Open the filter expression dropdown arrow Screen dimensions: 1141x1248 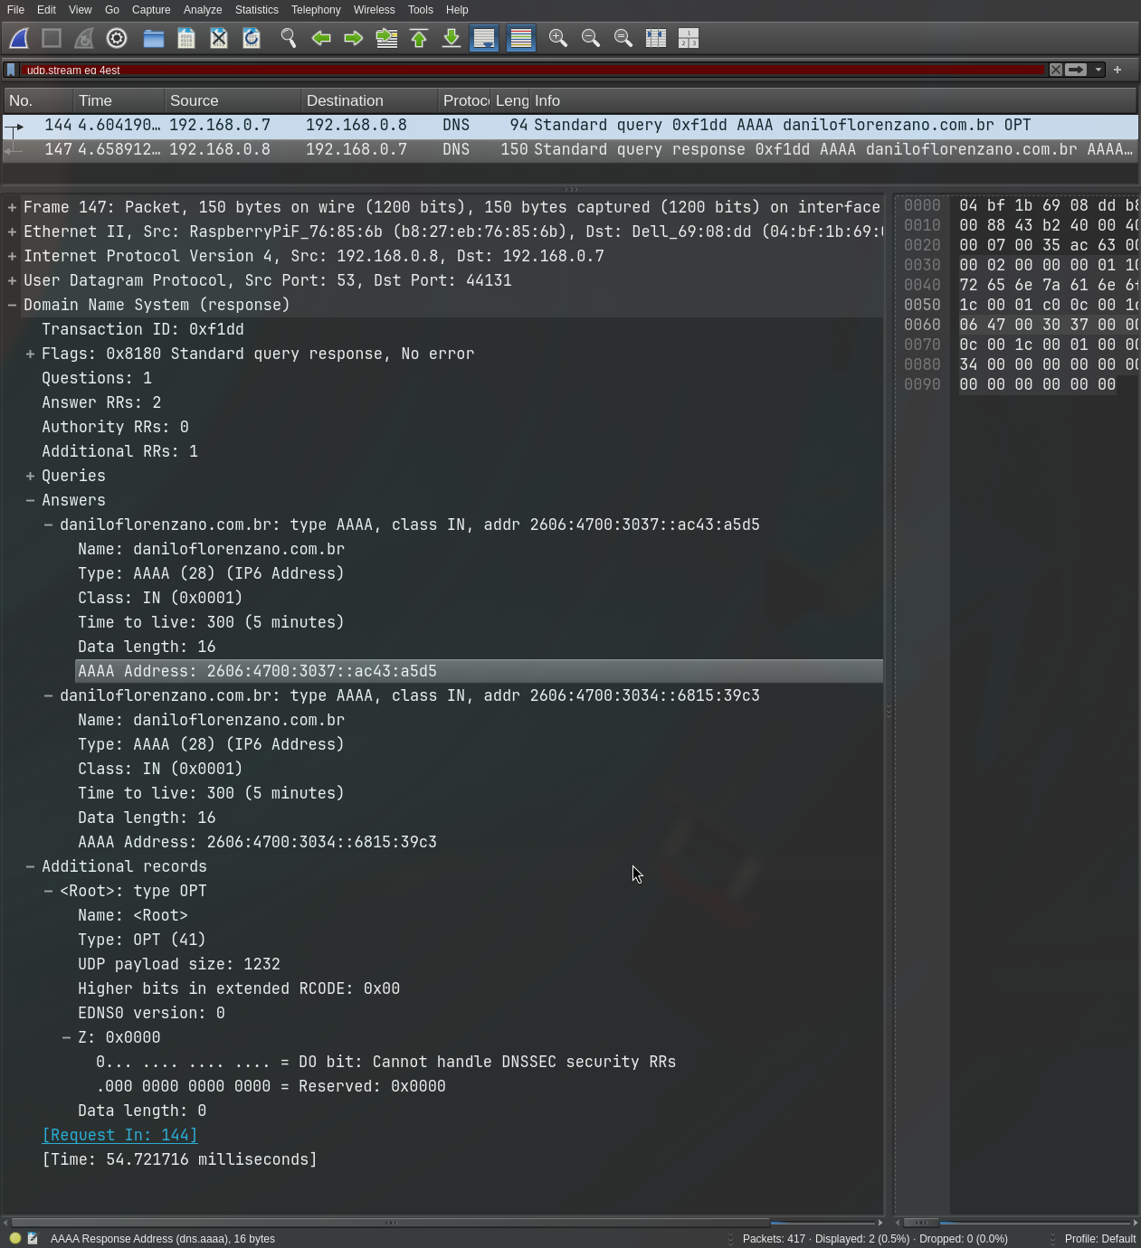[x=1098, y=70]
